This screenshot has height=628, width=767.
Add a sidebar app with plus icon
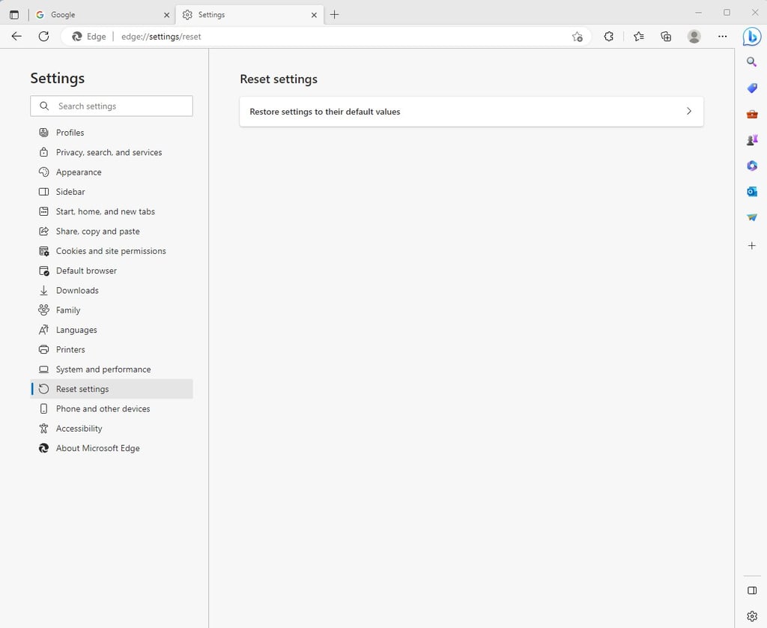coord(752,245)
